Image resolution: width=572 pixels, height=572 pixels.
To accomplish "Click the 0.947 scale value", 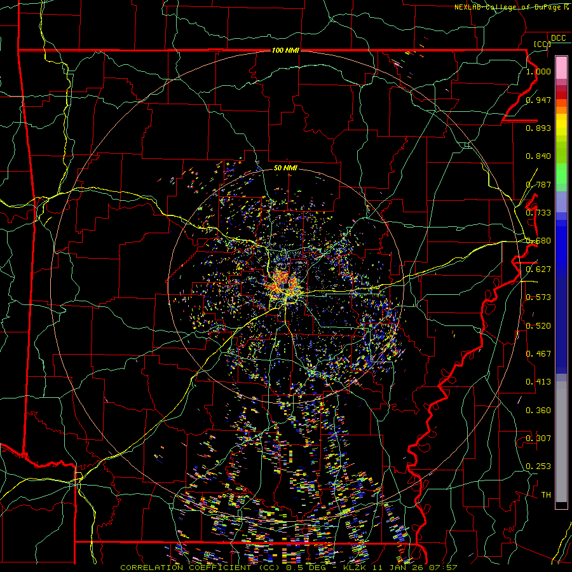I will click(x=538, y=100).
